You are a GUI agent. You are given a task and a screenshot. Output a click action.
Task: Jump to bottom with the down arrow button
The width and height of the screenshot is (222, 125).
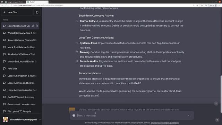tap(216, 104)
